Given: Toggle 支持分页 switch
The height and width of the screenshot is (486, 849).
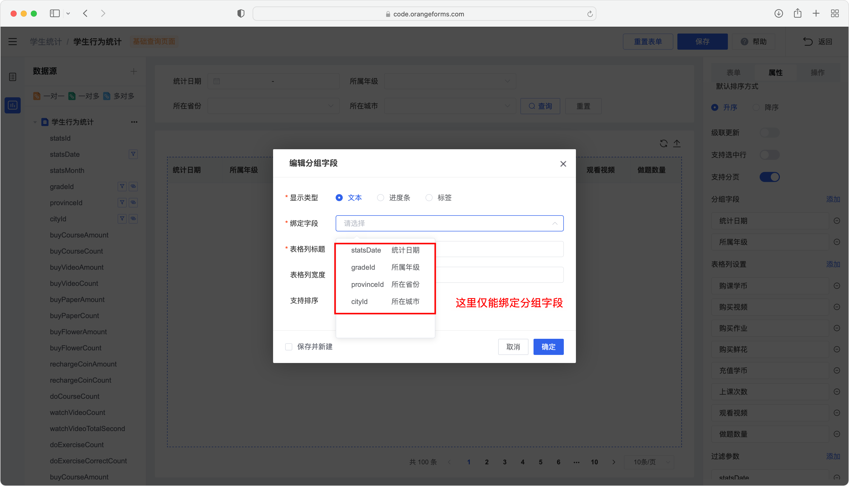Looking at the screenshot, I should tap(769, 177).
